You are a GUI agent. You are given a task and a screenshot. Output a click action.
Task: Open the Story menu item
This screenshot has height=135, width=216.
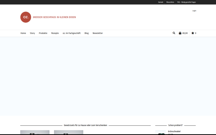(x=32, y=33)
